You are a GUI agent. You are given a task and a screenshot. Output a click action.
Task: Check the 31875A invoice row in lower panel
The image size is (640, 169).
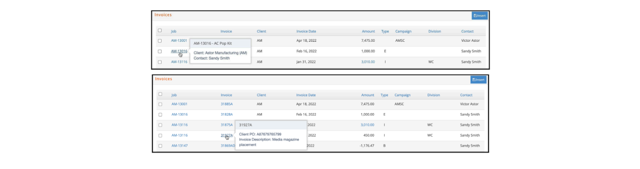point(160,125)
